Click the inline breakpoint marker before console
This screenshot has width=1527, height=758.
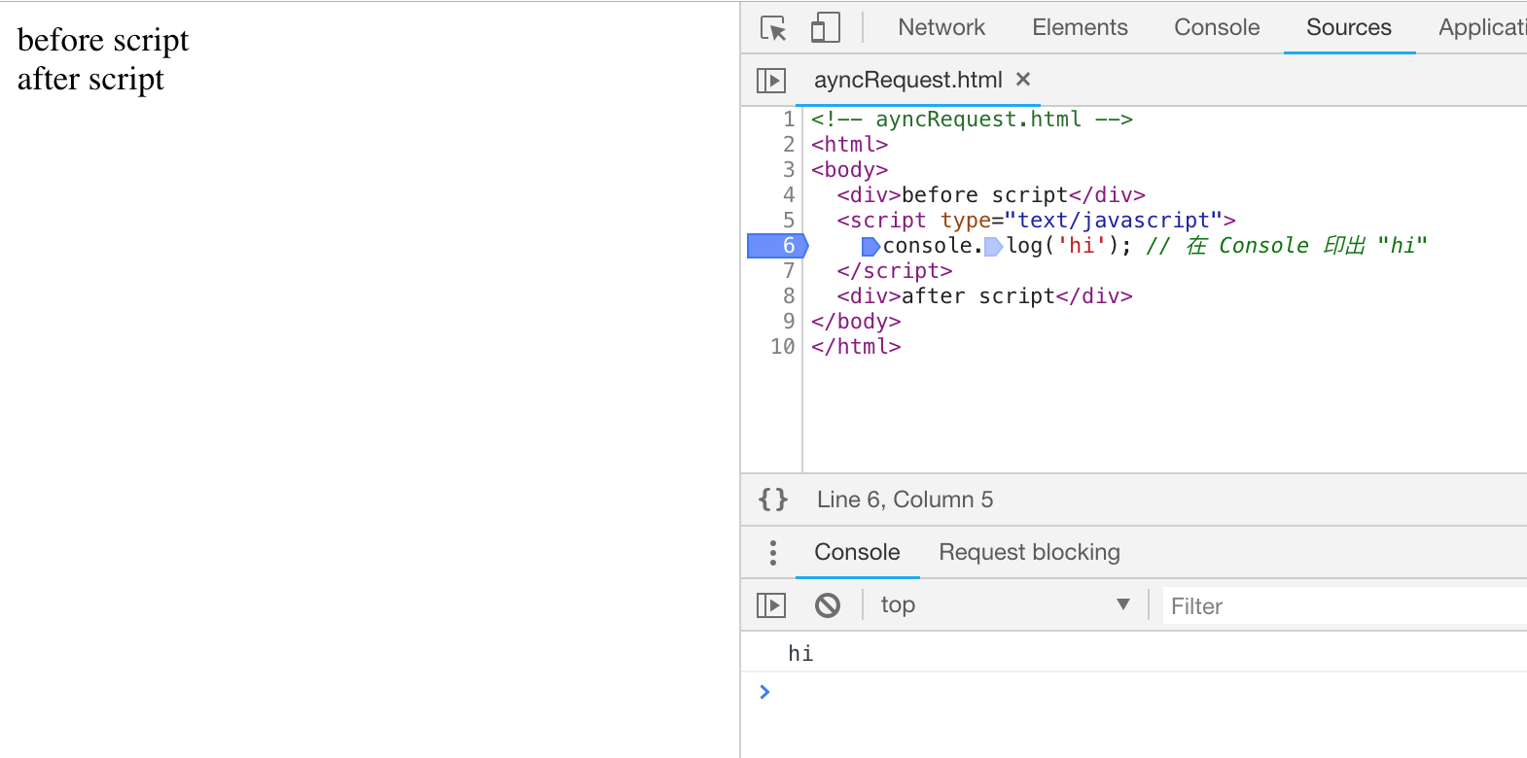[870, 247]
